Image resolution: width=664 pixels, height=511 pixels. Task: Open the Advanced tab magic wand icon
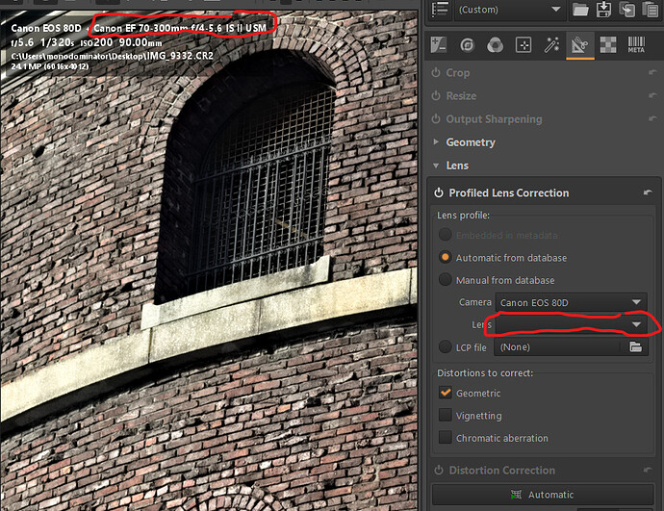click(x=551, y=44)
